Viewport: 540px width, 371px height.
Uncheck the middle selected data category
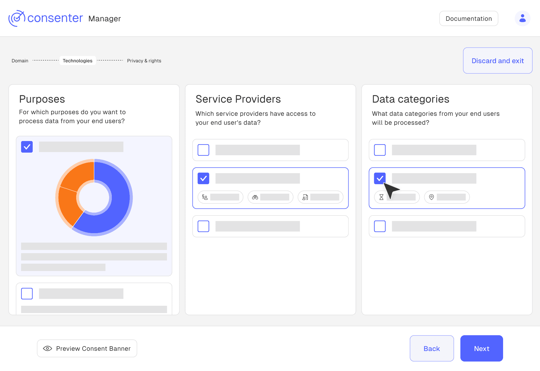(x=380, y=178)
